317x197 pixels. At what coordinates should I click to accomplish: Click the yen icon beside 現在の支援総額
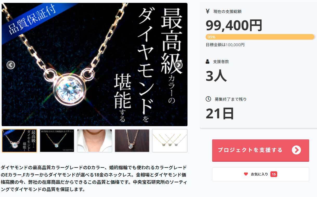tap(208, 11)
